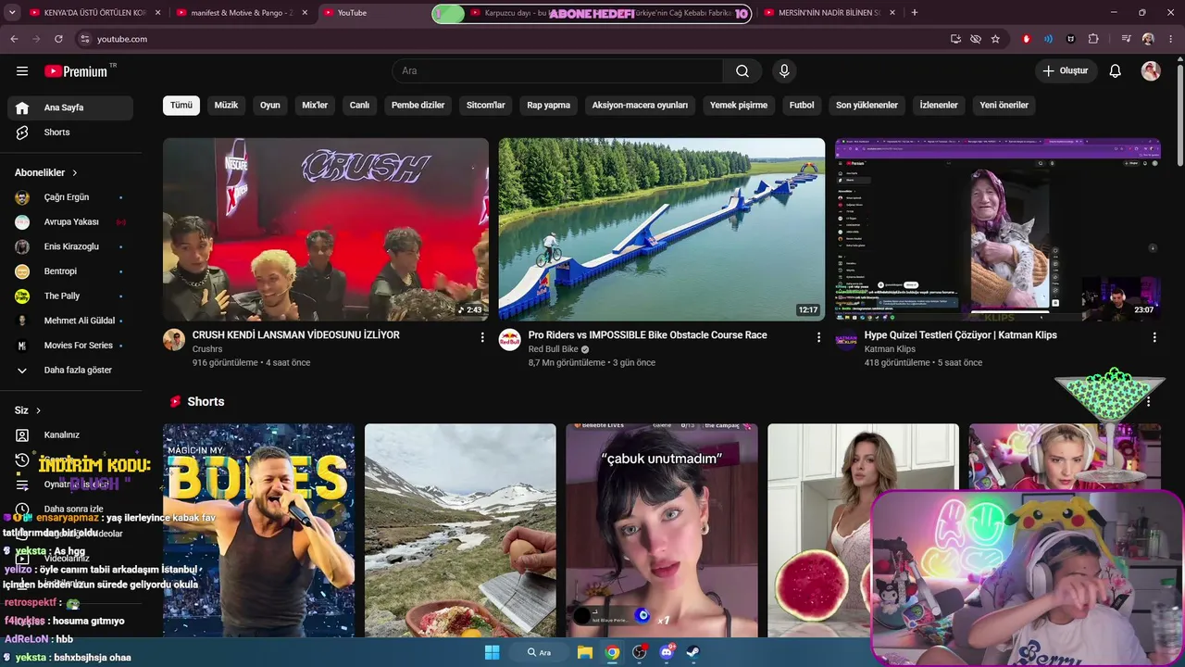The height and width of the screenshot is (667, 1185).
Task: Start voice search with the microphone
Action: point(784,71)
